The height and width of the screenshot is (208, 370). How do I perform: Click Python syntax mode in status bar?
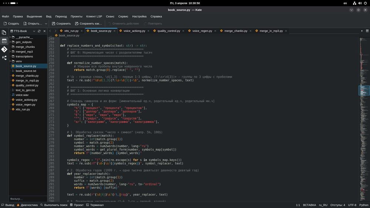point(364,205)
